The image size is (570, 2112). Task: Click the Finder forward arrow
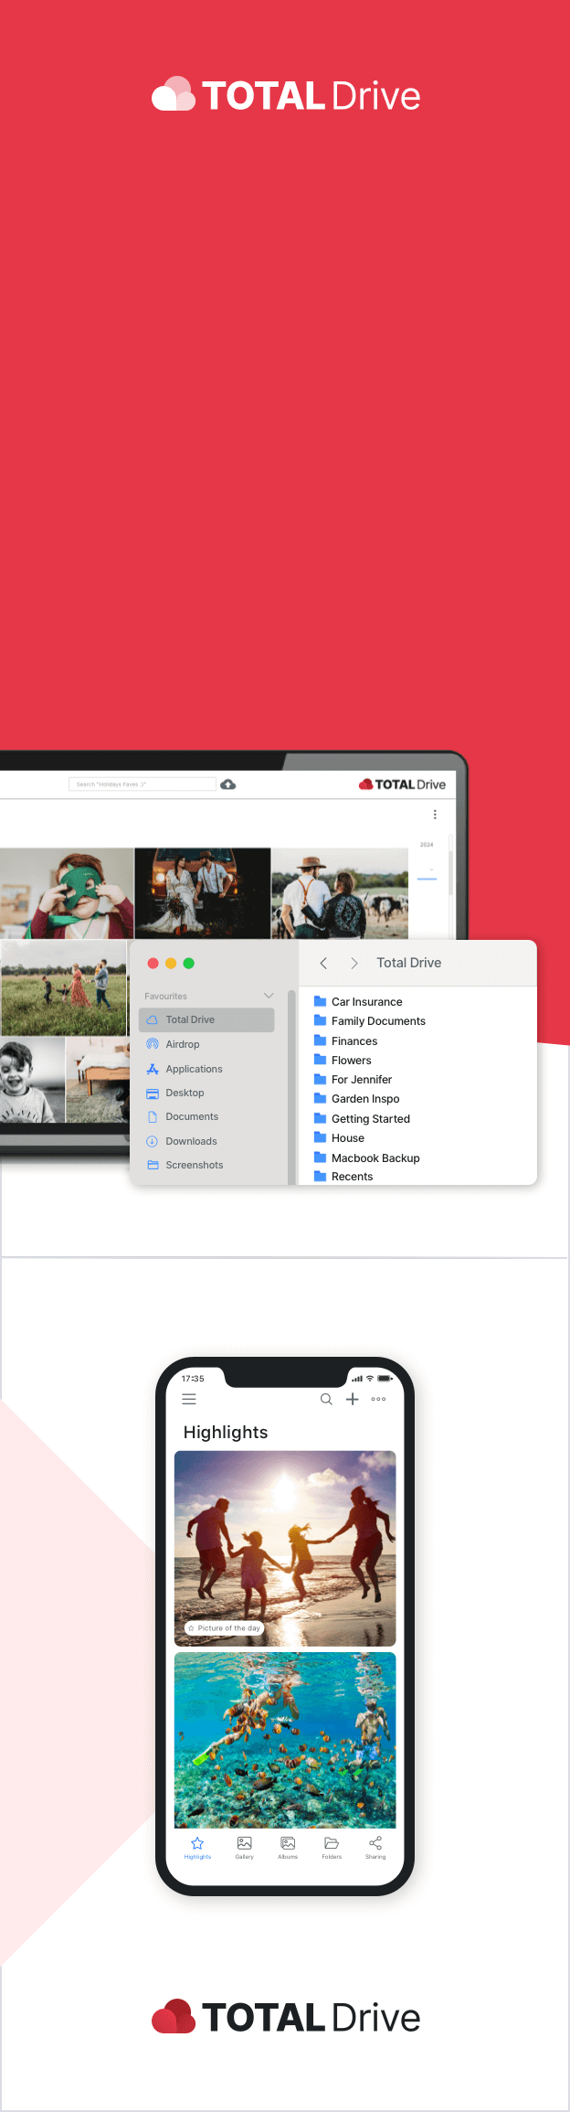[354, 964]
